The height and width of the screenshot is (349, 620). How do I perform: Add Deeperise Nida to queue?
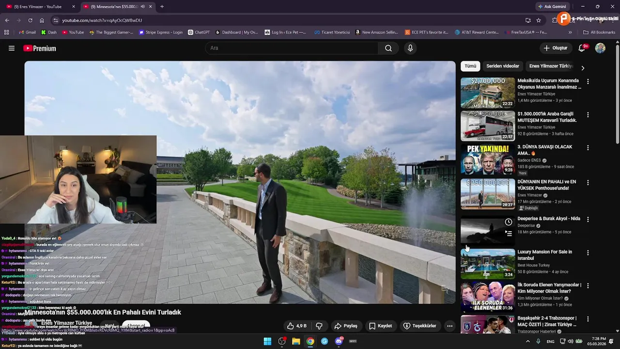pyautogui.click(x=508, y=234)
